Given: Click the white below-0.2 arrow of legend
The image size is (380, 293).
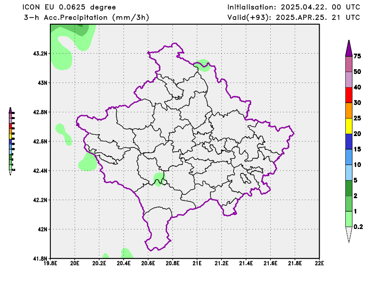Looking at the screenshot, I should click(349, 234).
